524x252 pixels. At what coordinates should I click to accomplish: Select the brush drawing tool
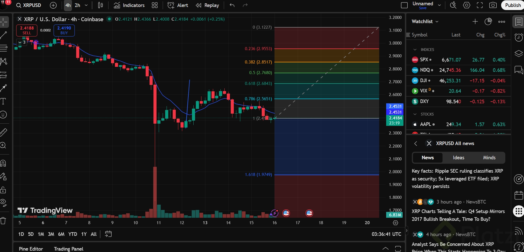pyautogui.click(x=3, y=88)
